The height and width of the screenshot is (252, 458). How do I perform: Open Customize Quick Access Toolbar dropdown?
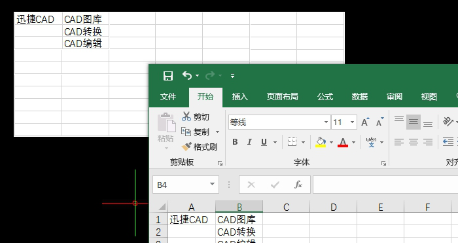coord(232,76)
